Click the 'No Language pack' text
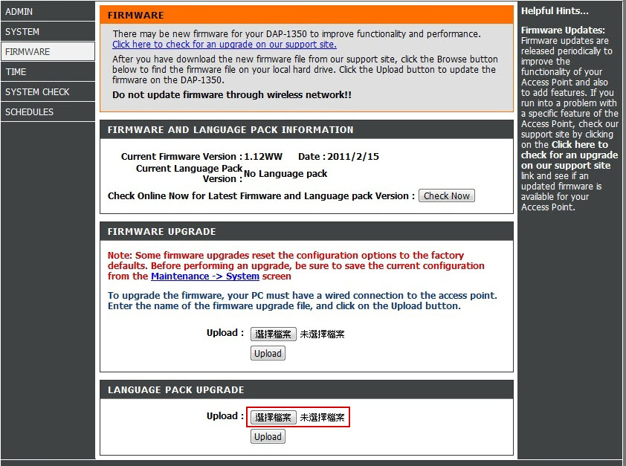The width and height of the screenshot is (626, 466). (x=285, y=174)
